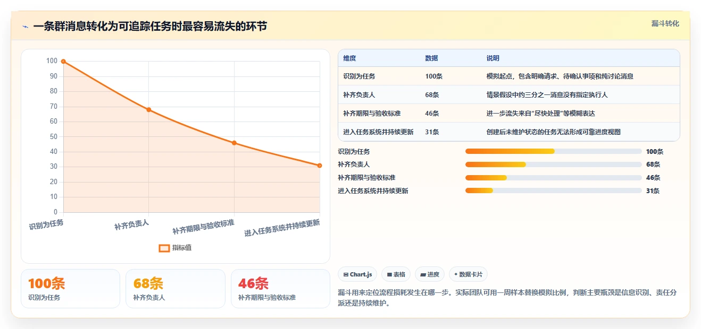701x329 pixels.
Task: Click the 46条 data card
Action: pyautogui.click(x=281, y=289)
